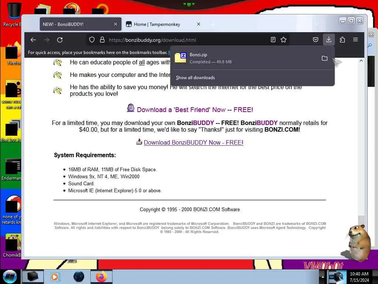Click the purple Bonzi gorilla icon

tap(131, 108)
